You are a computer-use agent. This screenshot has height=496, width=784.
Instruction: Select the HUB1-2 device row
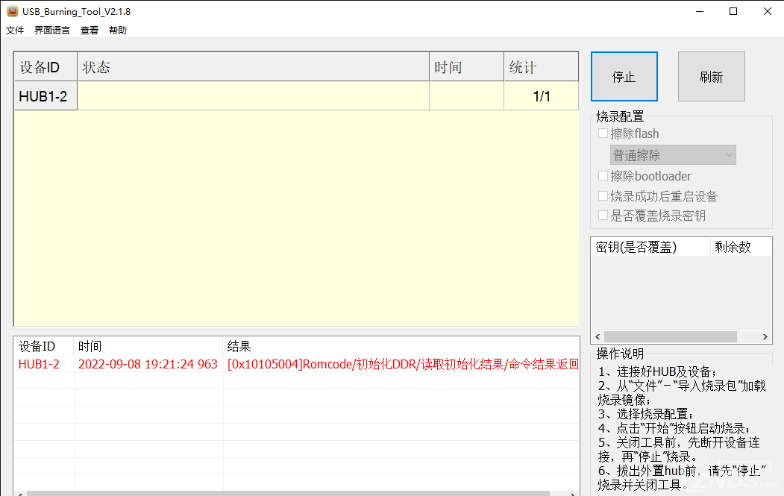pos(46,96)
